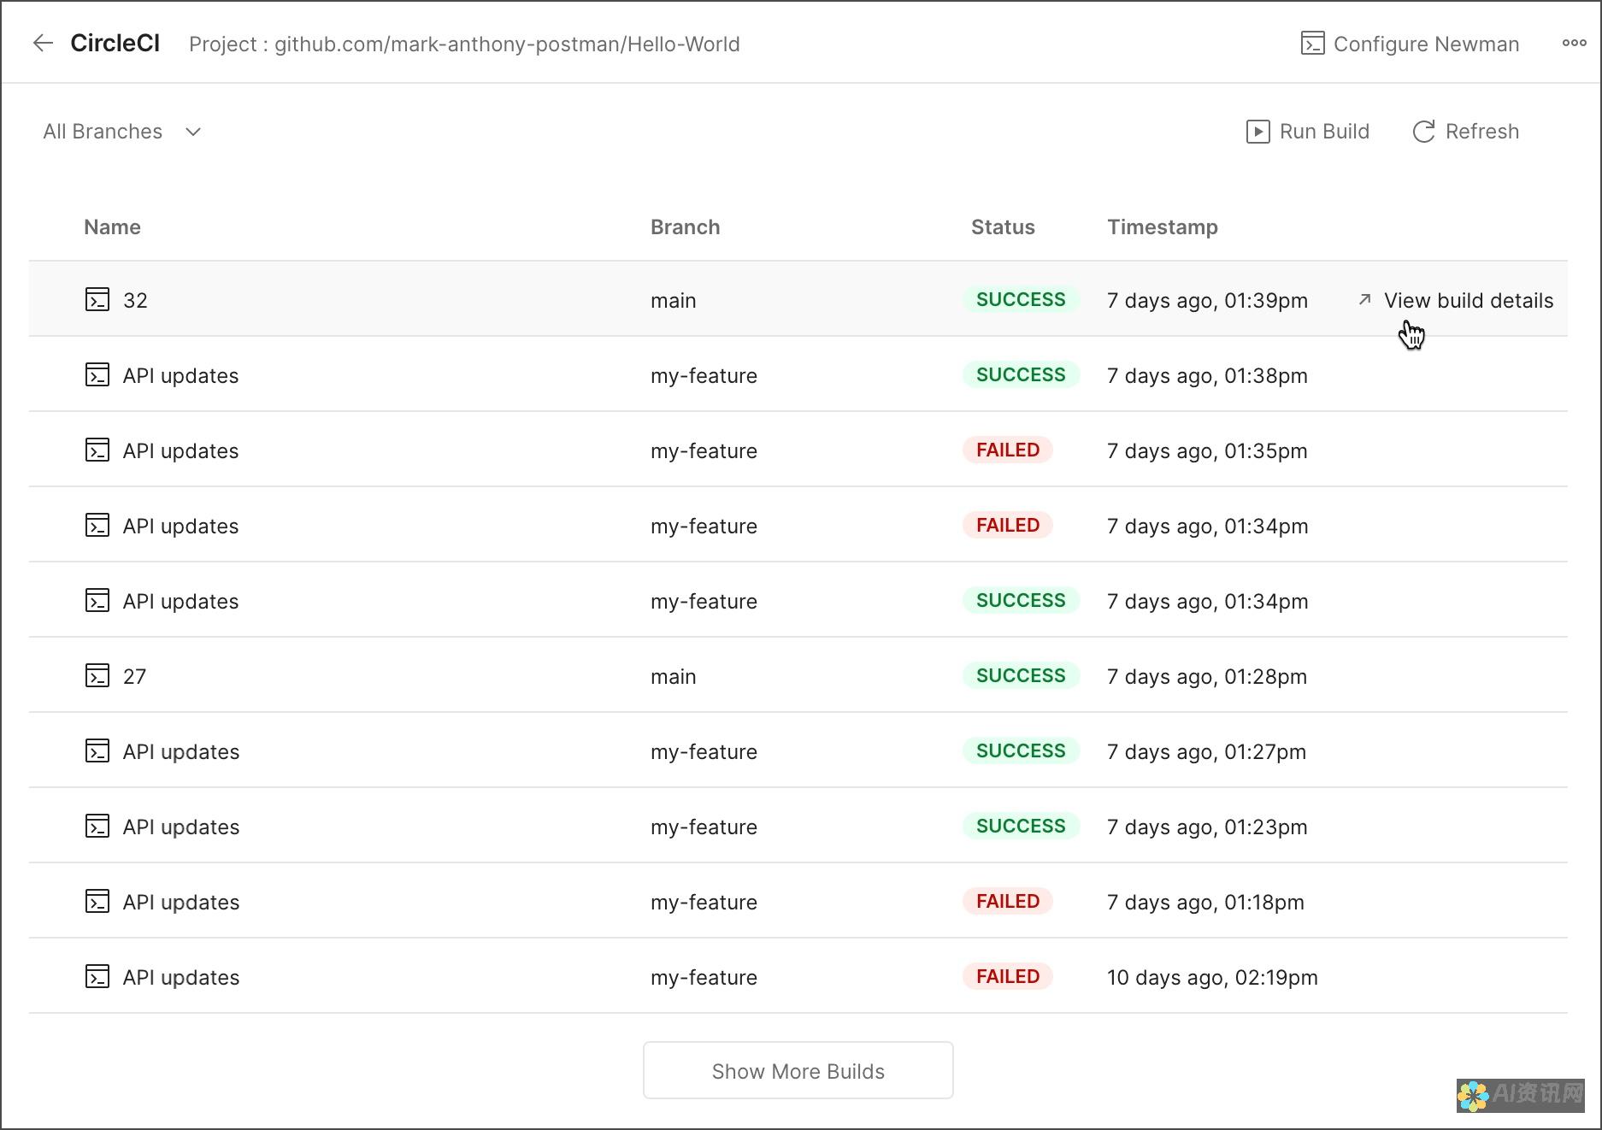Open the three-dot more options menu
The image size is (1602, 1130).
pyautogui.click(x=1574, y=43)
